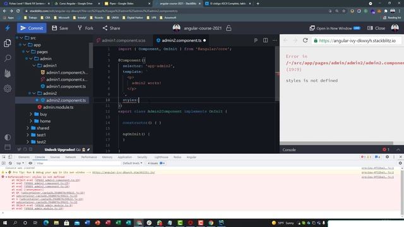Expand the home folder
This screenshot has height=227, width=404.
tap(31, 121)
